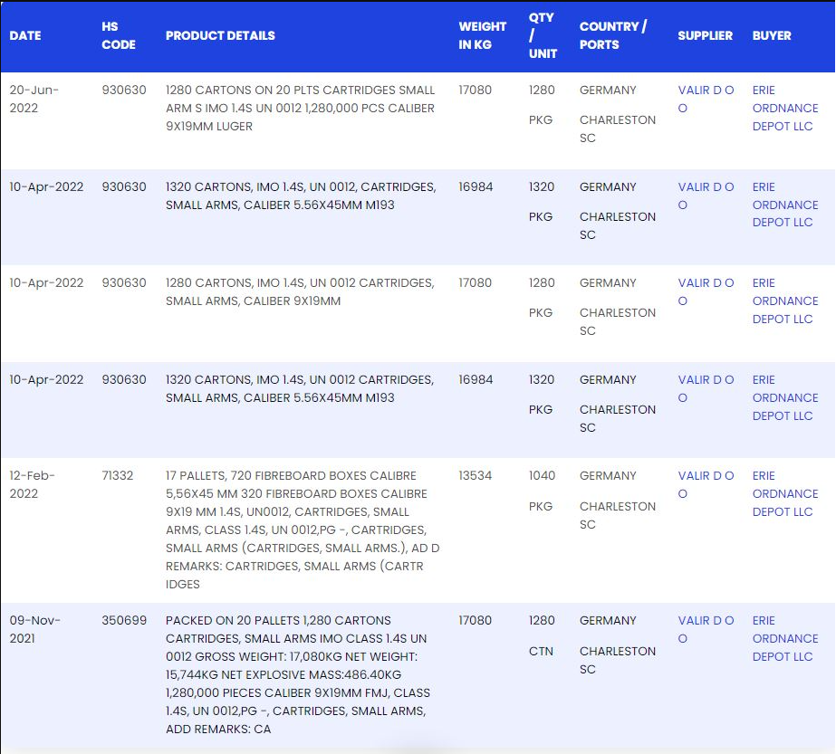The image size is (836, 754).
Task: Click the SUPPLIER column header
Action: click(705, 35)
